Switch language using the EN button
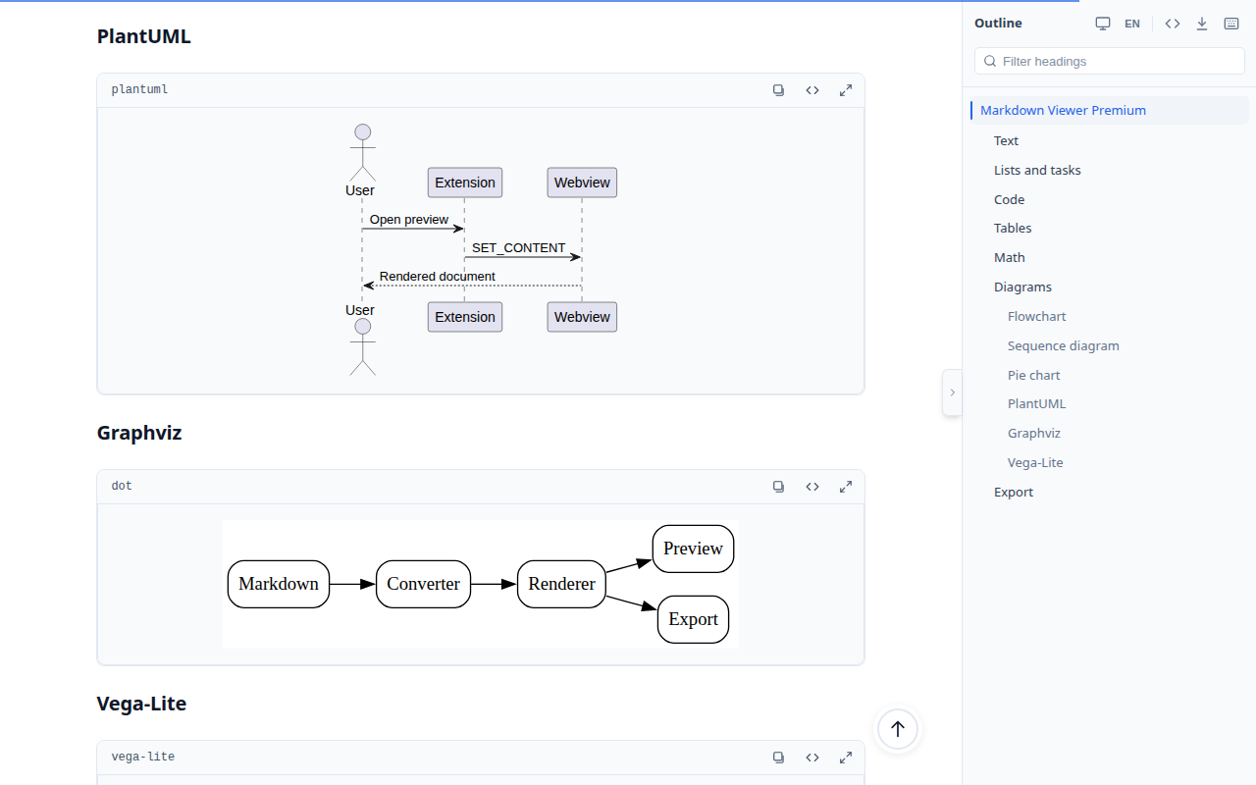This screenshot has width=1256, height=785. 1132,24
